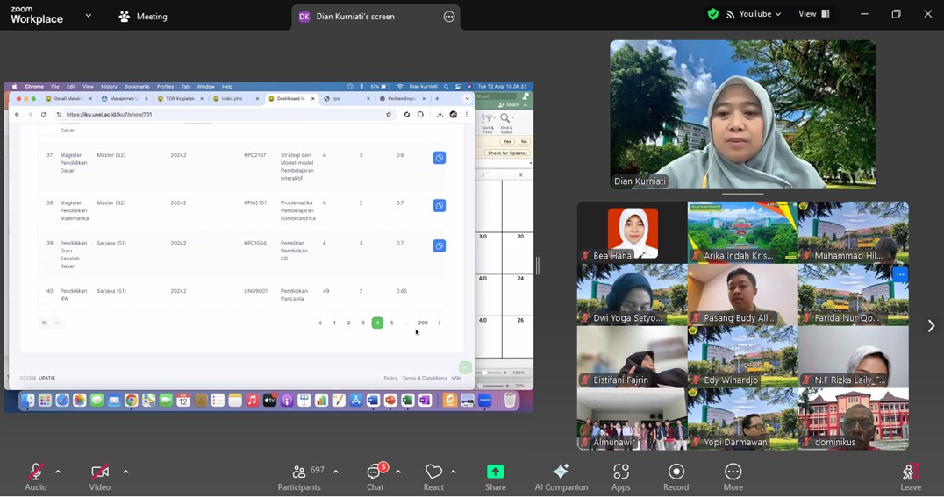Show next page of participant videos
944x497 pixels.
[x=930, y=326]
